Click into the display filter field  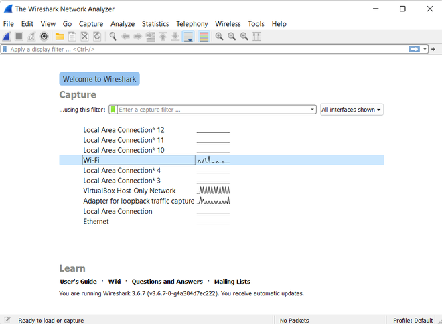click(x=208, y=50)
